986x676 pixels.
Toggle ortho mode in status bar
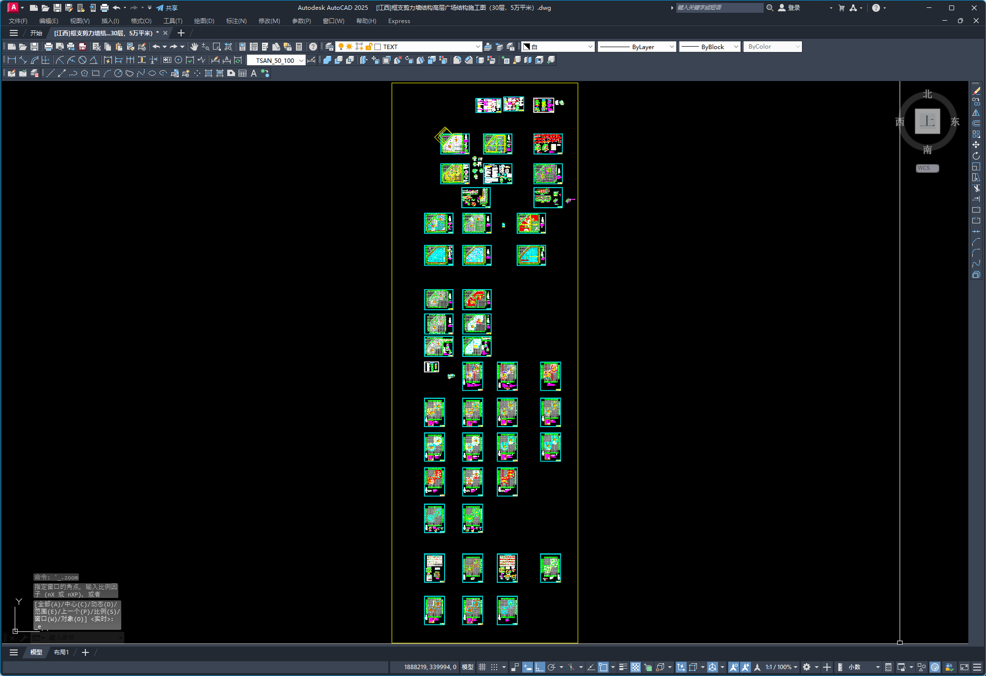tap(539, 667)
